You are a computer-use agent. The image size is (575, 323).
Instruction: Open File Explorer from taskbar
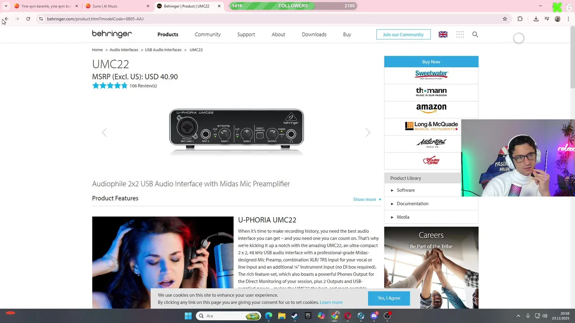(282, 316)
